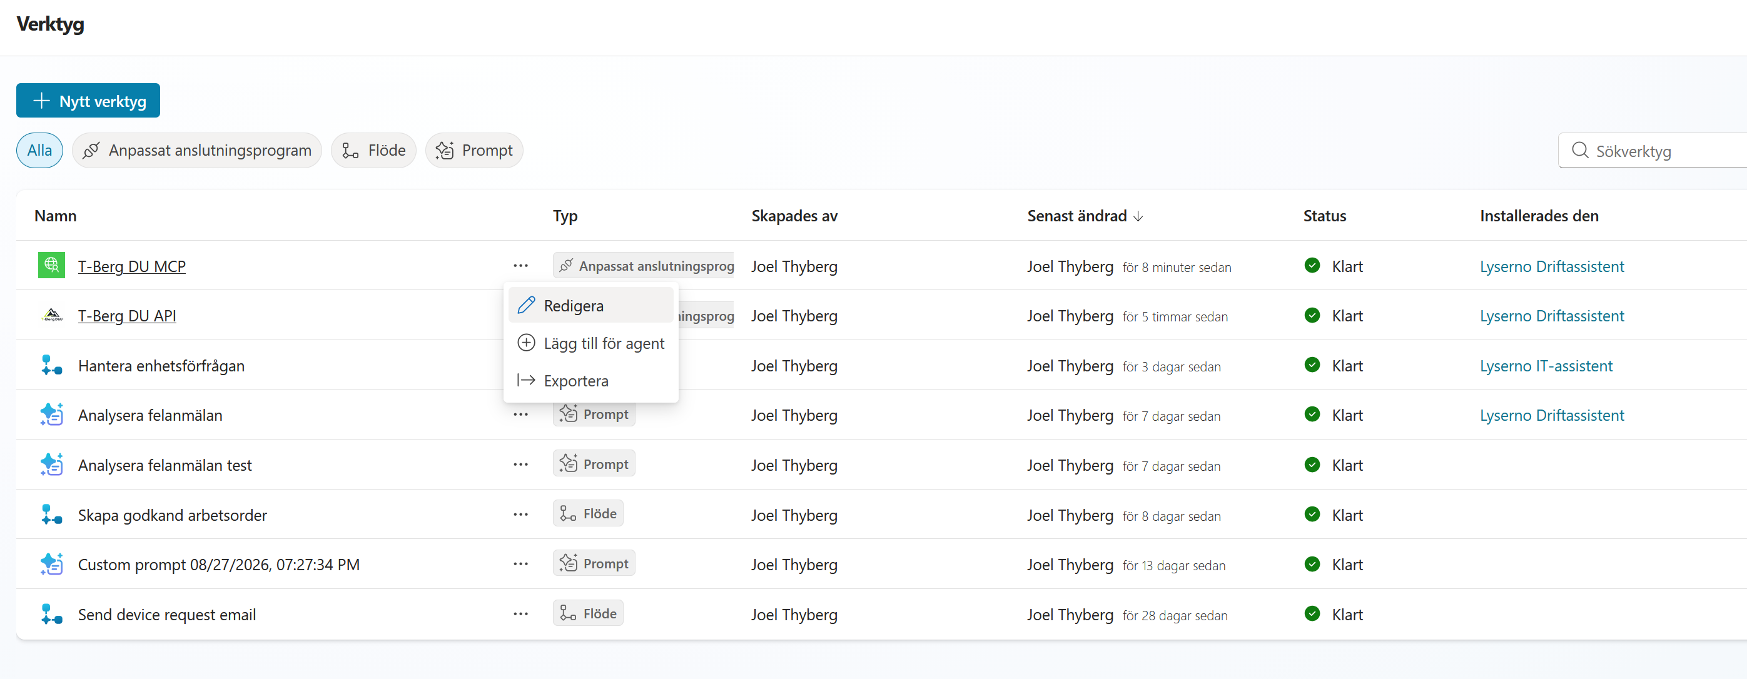The image size is (1747, 679).
Task: Click the sort arrow next to Senast ändrad
Action: [1138, 216]
